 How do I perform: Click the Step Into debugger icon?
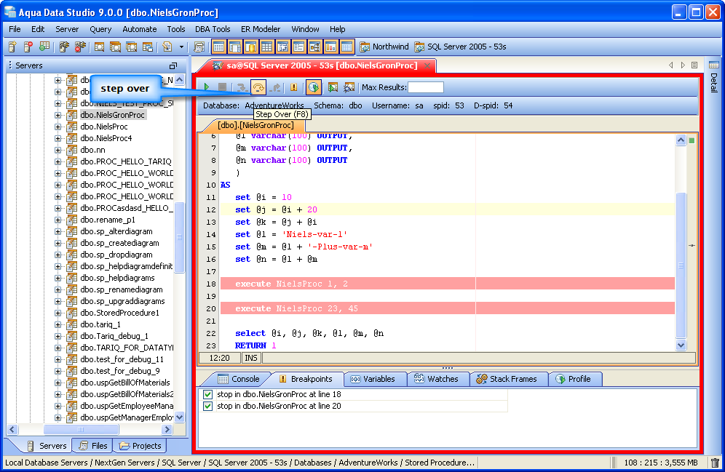pos(242,87)
